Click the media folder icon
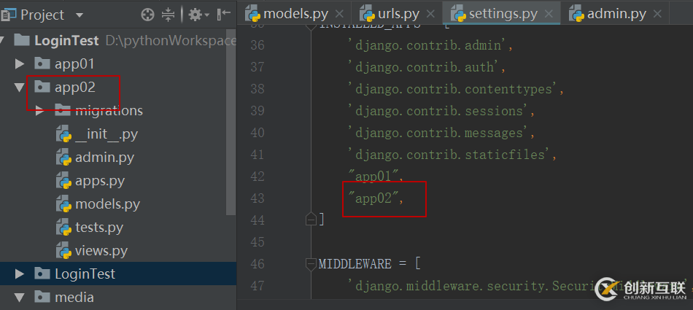 coord(42,298)
